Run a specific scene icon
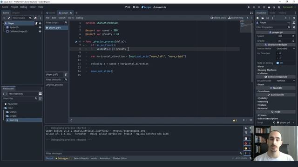Viewport: 298px width, 167px height. (x=274, y=7)
